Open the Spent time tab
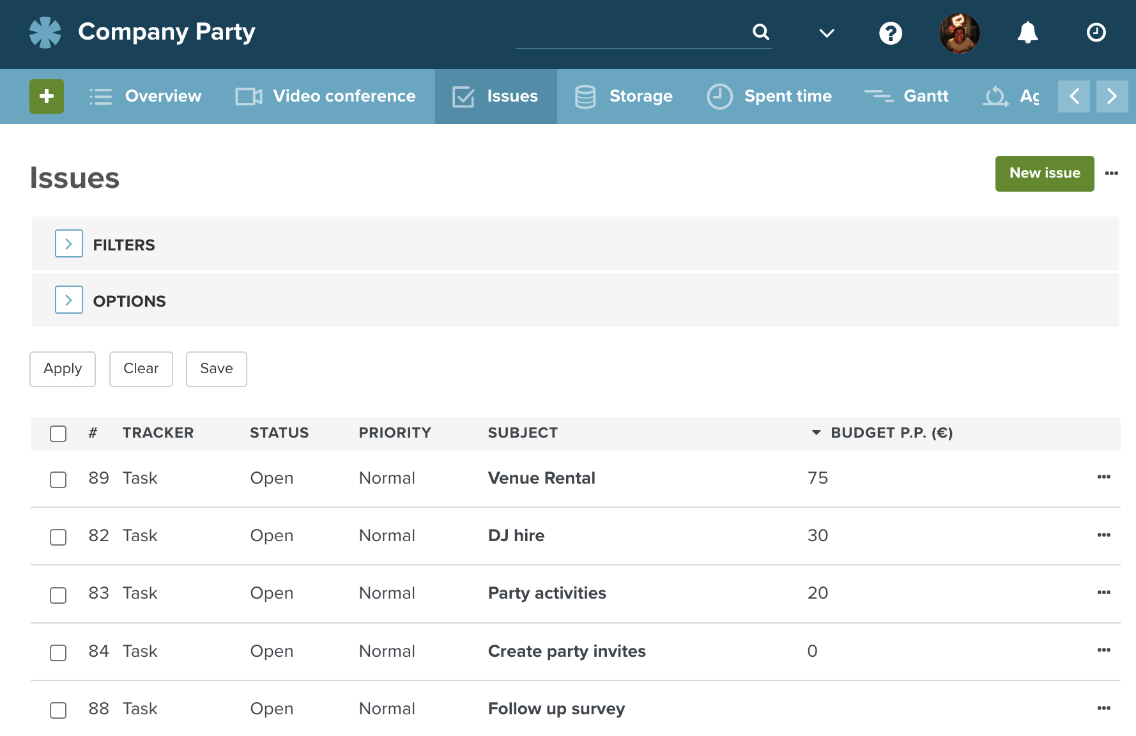 pyautogui.click(x=788, y=96)
